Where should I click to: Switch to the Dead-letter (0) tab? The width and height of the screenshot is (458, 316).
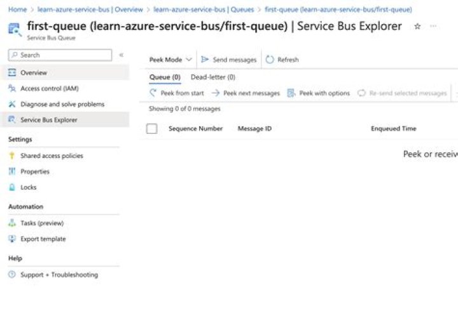pyautogui.click(x=213, y=77)
